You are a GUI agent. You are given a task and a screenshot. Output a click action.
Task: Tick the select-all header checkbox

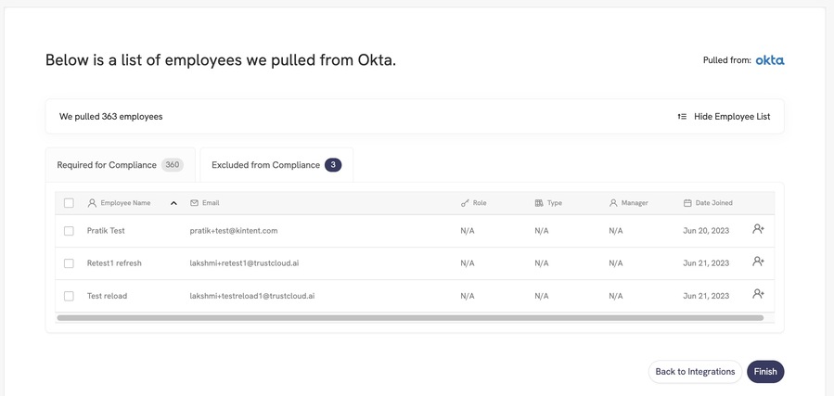[x=69, y=203]
